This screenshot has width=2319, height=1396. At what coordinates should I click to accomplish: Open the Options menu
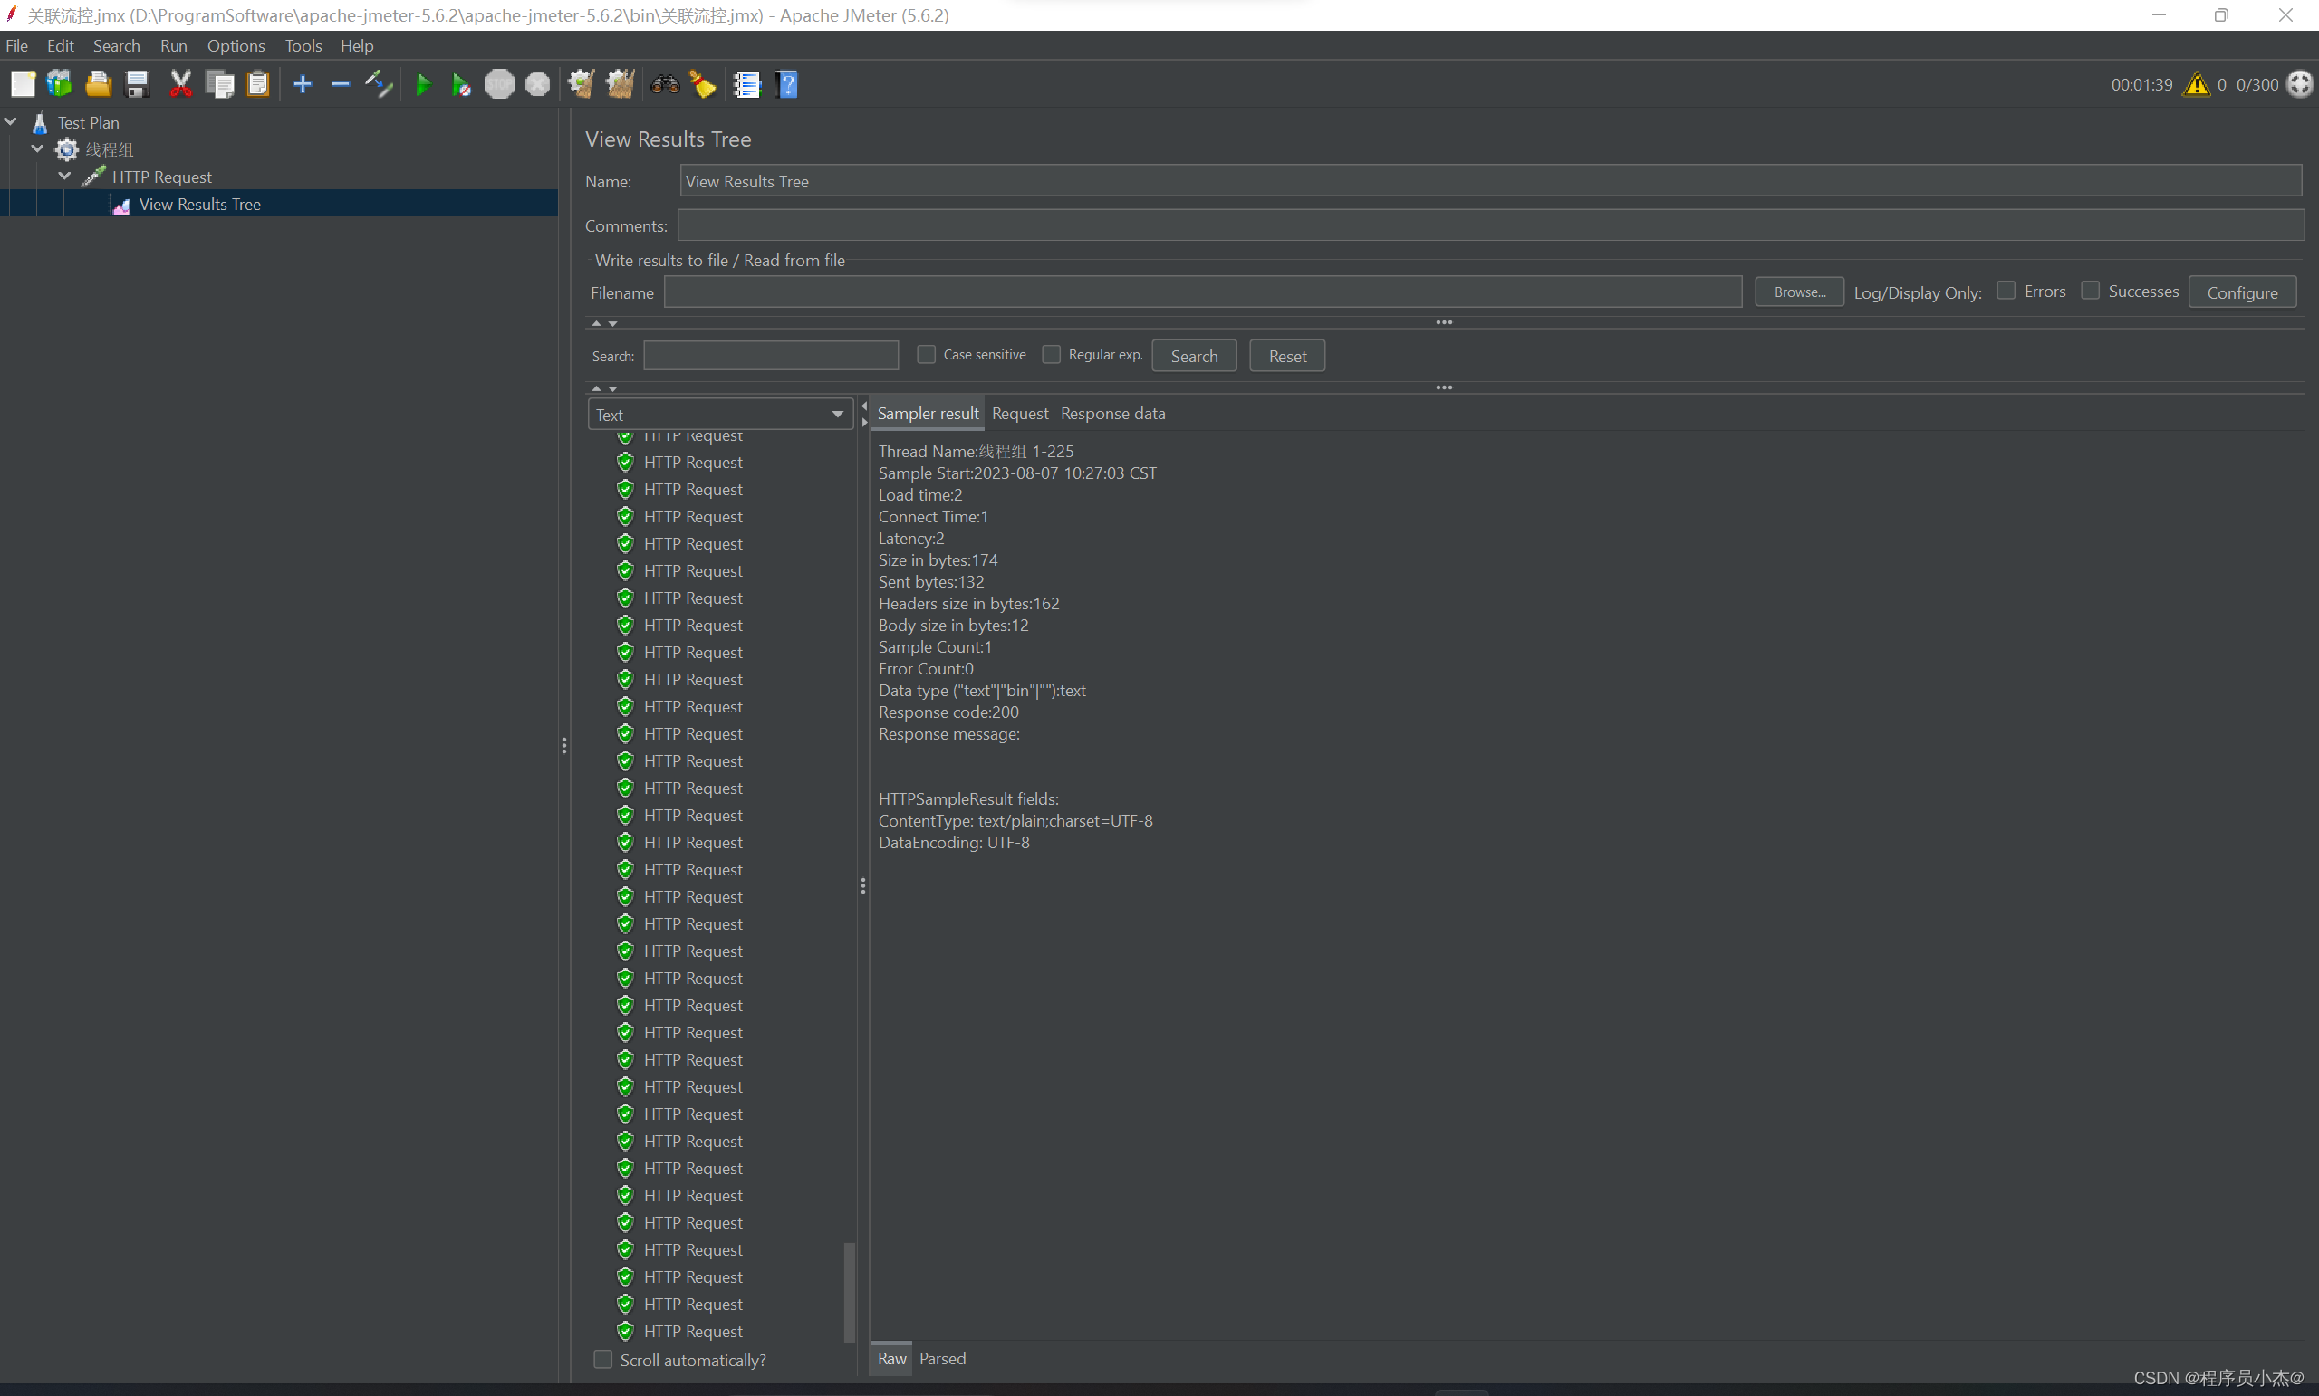click(x=236, y=46)
